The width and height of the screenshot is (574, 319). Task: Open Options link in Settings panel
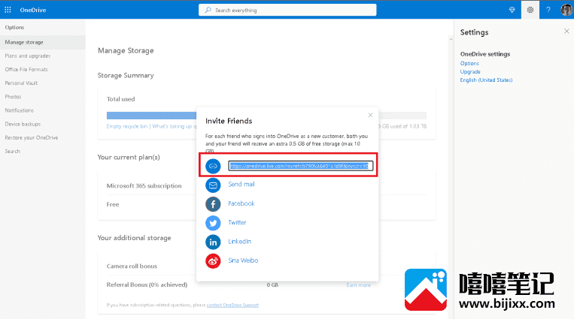click(469, 63)
